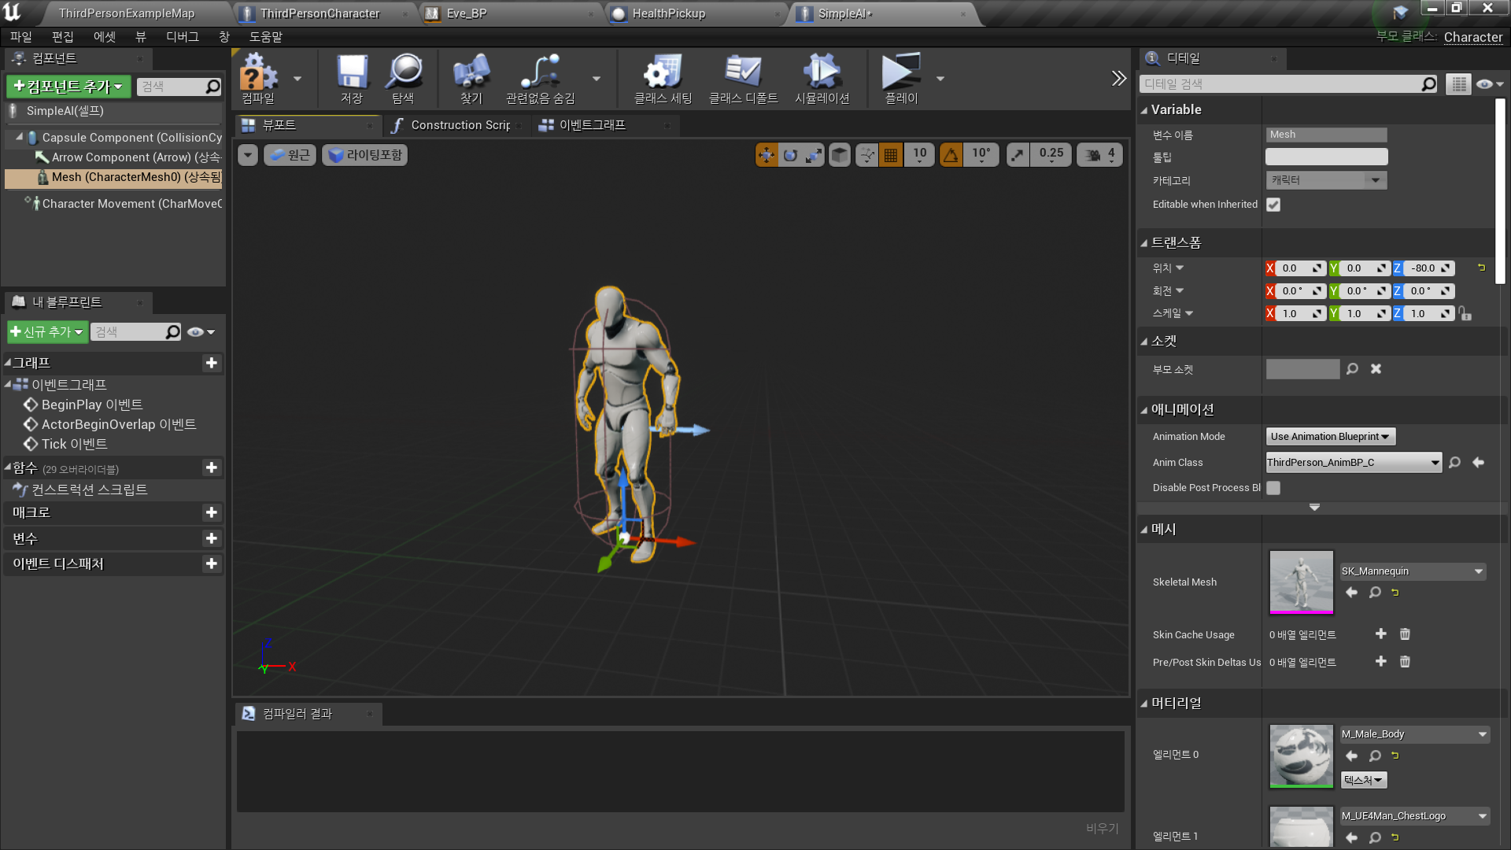Expand the SK_Mannequin skeletal mesh dropdown
Screen dimensions: 1511x850
click(x=1478, y=571)
